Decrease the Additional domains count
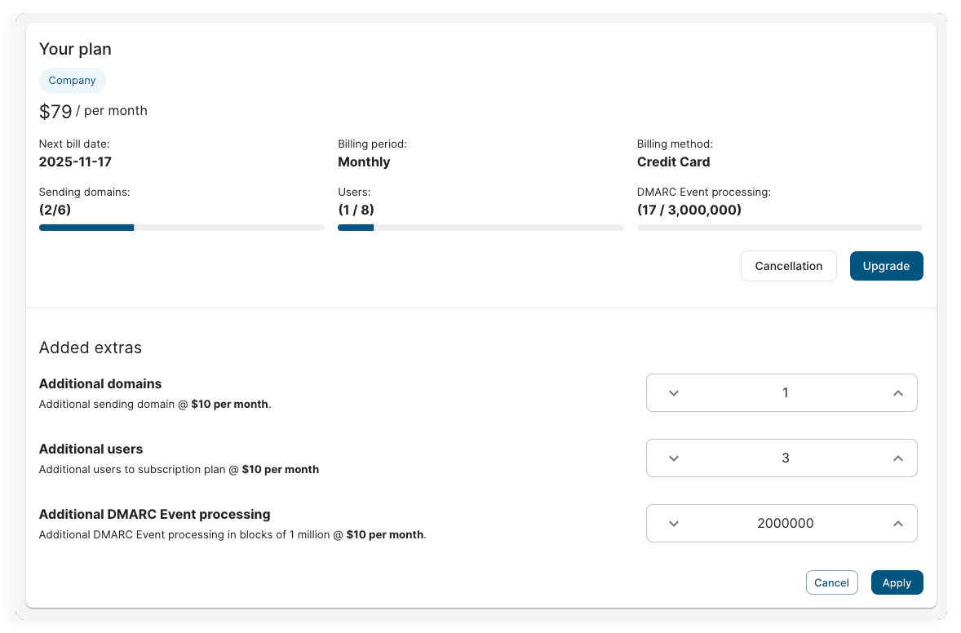Viewport: 961px width, 633px height. [x=673, y=393]
